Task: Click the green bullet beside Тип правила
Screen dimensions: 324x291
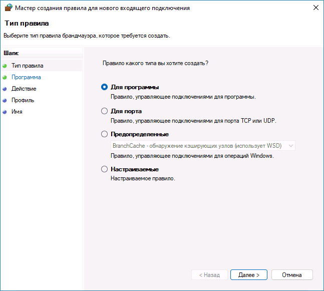Action: pos(5,66)
